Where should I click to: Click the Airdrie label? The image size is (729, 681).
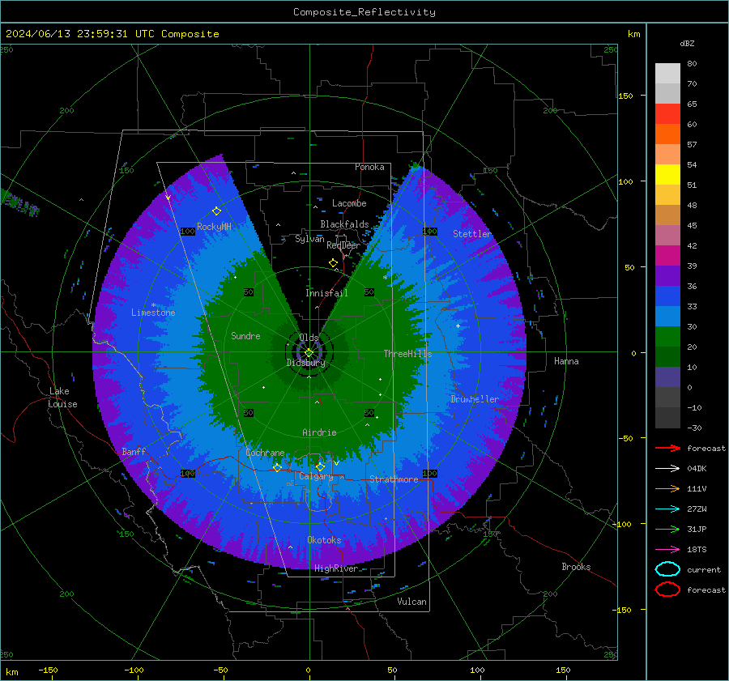(x=319, y=432)
